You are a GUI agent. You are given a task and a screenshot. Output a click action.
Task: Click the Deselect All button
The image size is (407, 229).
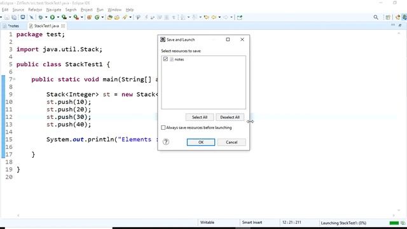[x=230, y=117]
